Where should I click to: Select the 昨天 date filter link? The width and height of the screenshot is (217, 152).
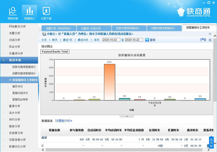(x=55, y=40)
